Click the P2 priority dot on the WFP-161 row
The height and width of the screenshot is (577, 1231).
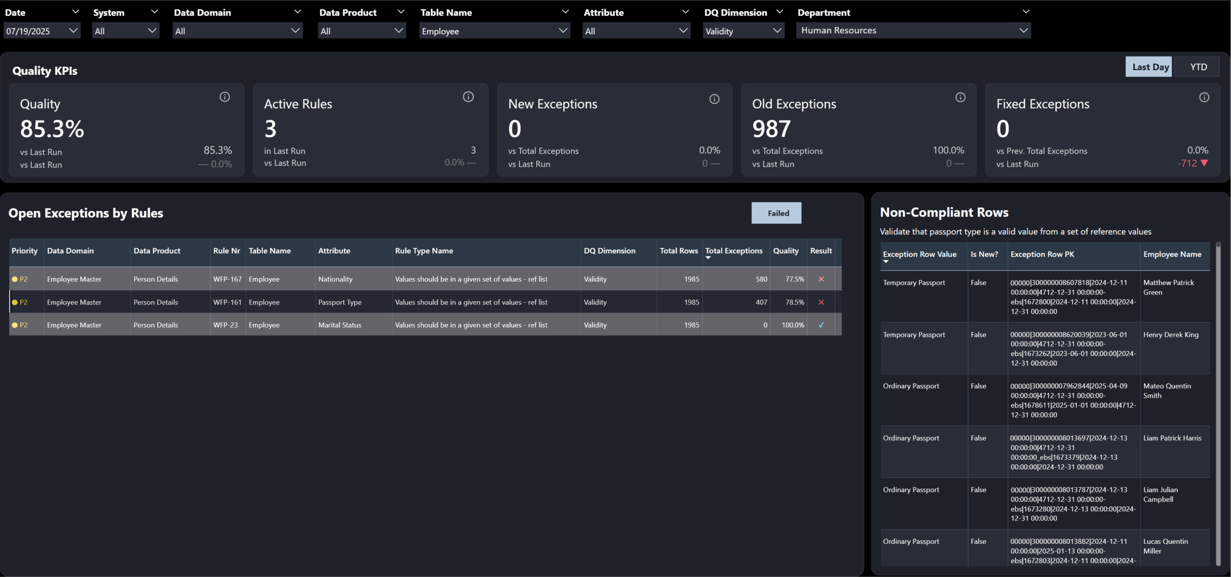coord(15,302)
